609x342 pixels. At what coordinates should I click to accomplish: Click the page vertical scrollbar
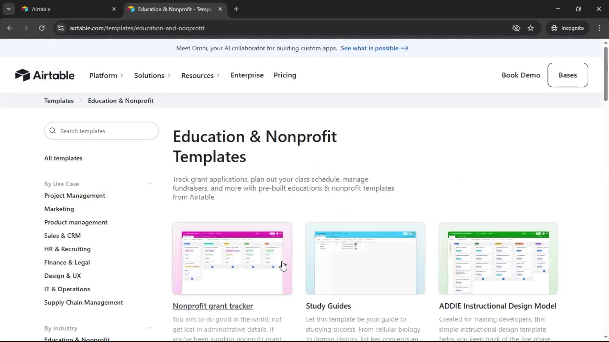[x=606, y=74]
